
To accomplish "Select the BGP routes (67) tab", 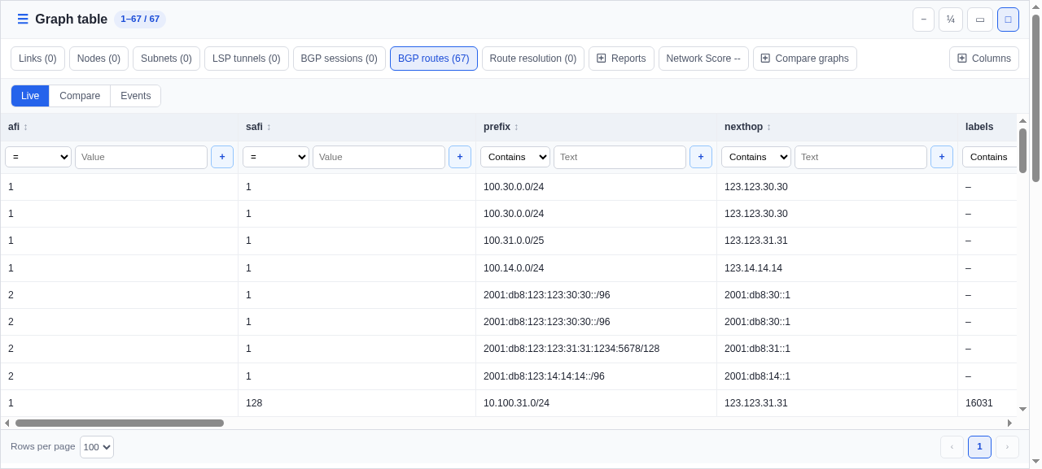I will pos(434,59).
